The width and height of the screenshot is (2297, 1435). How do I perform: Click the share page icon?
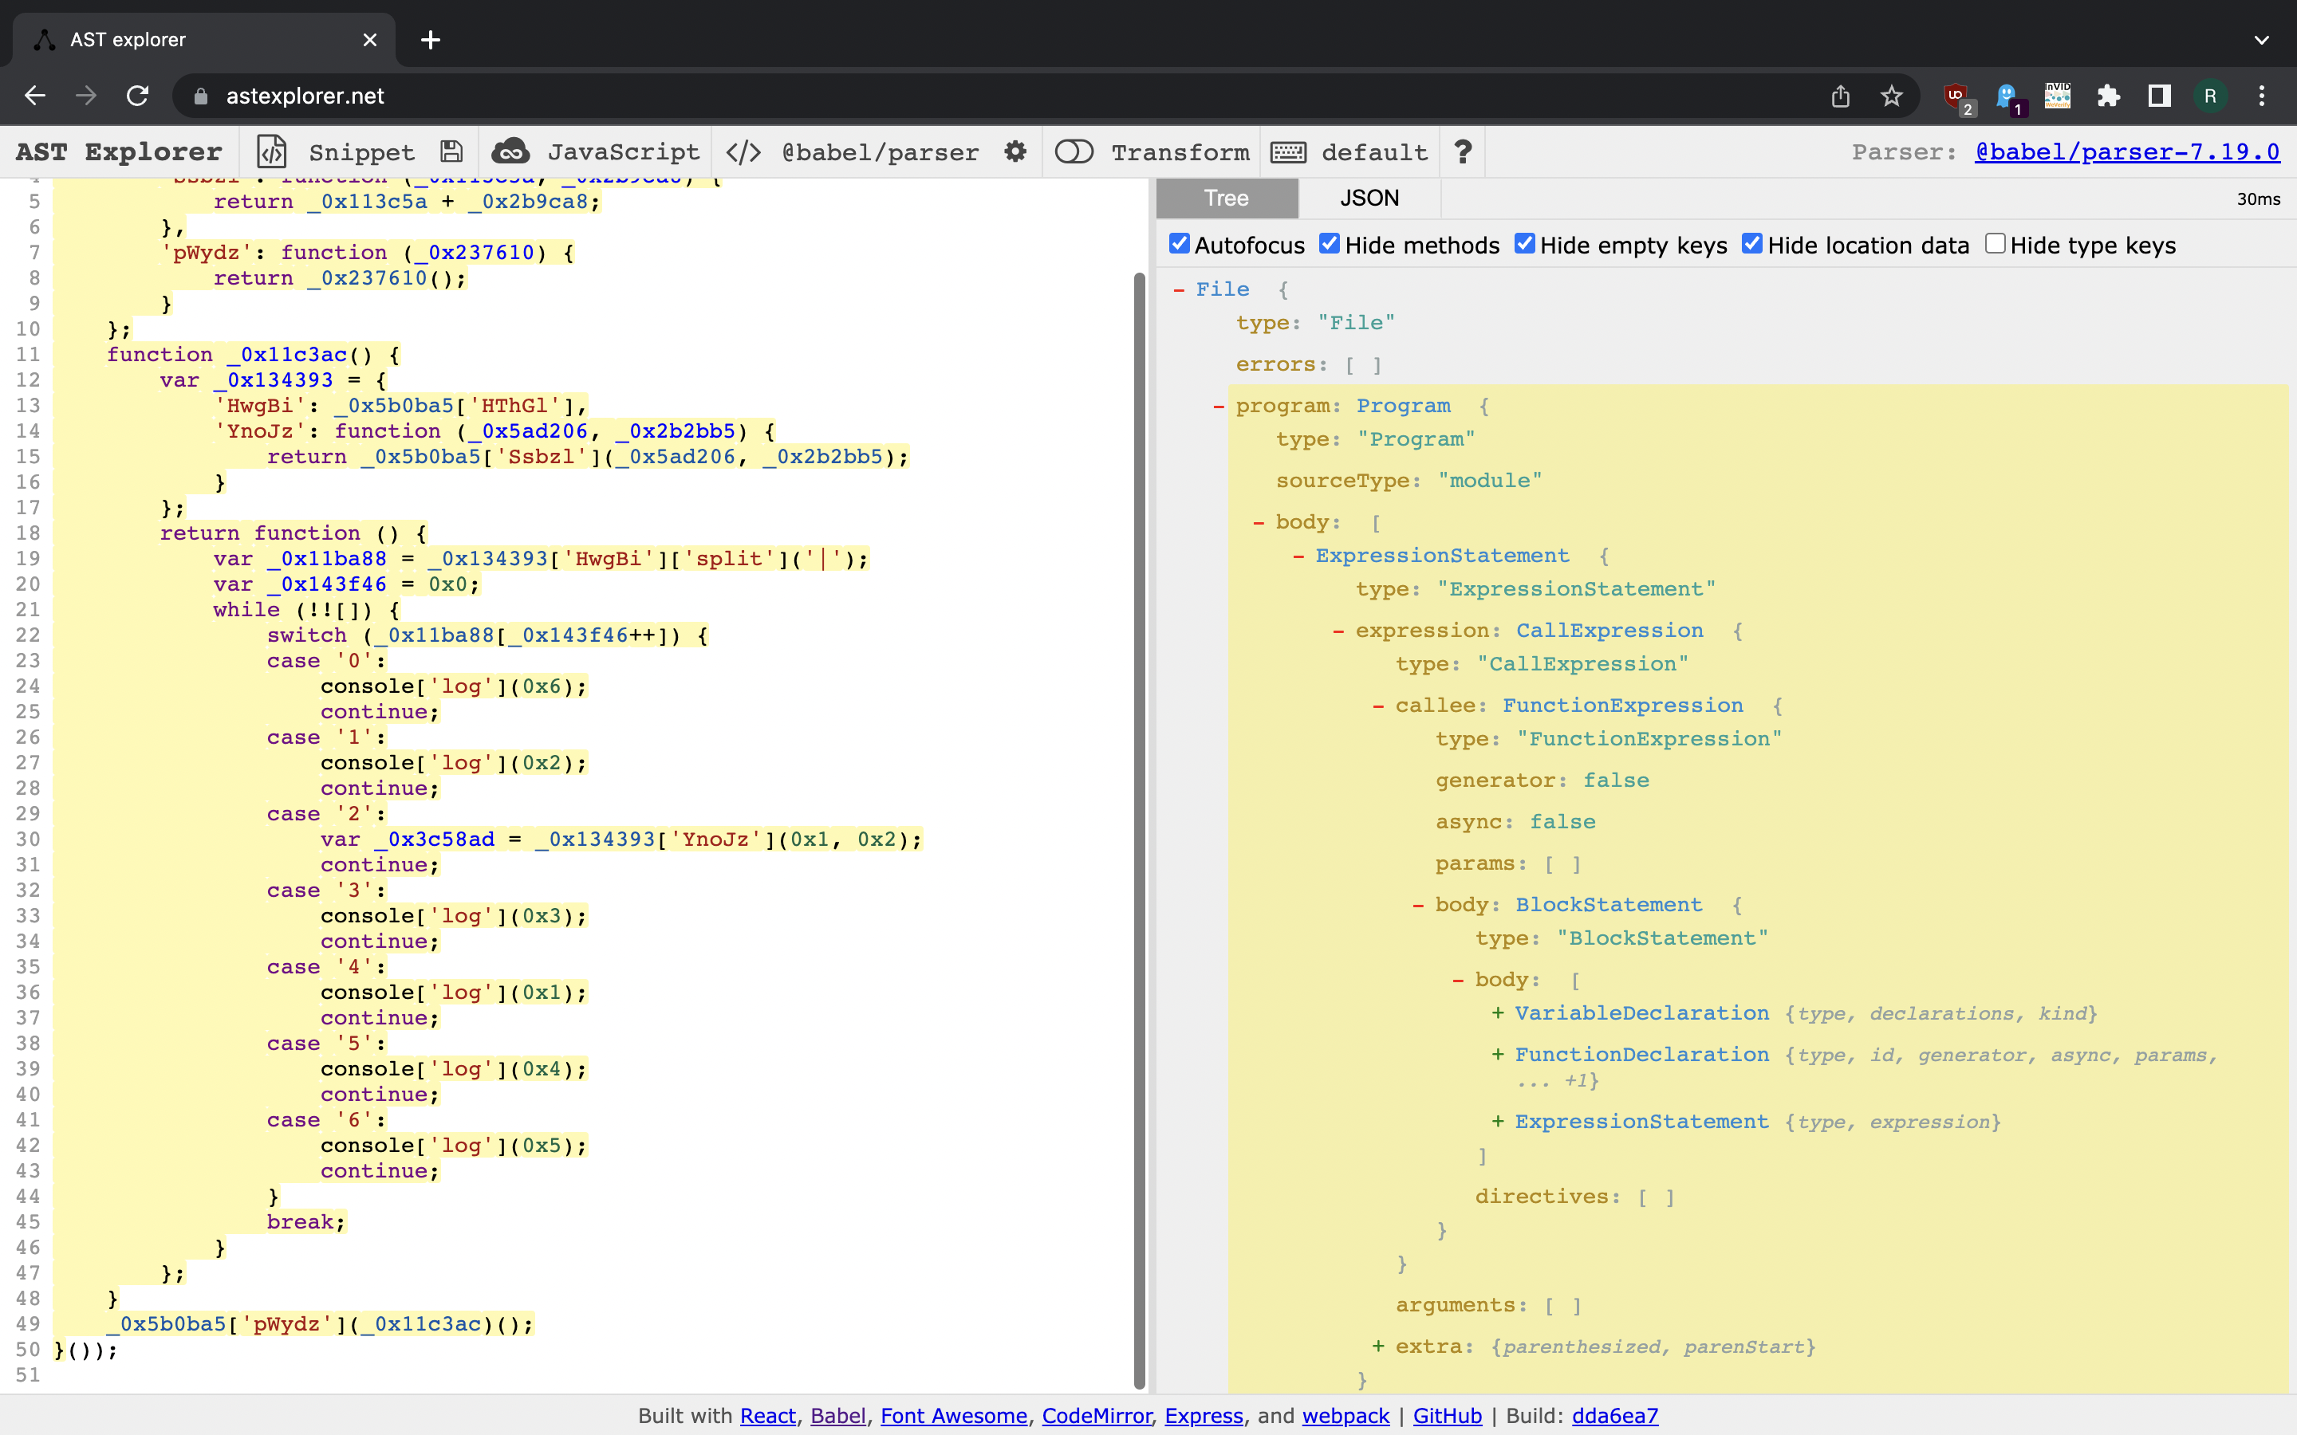click(x=1841, y=96)
